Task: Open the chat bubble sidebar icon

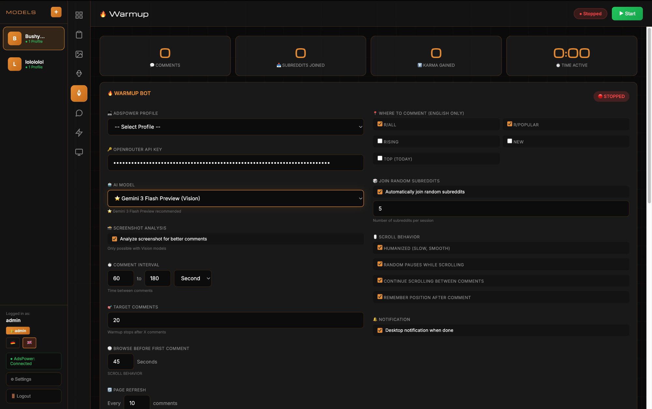Action: click(x=79, y=113)
